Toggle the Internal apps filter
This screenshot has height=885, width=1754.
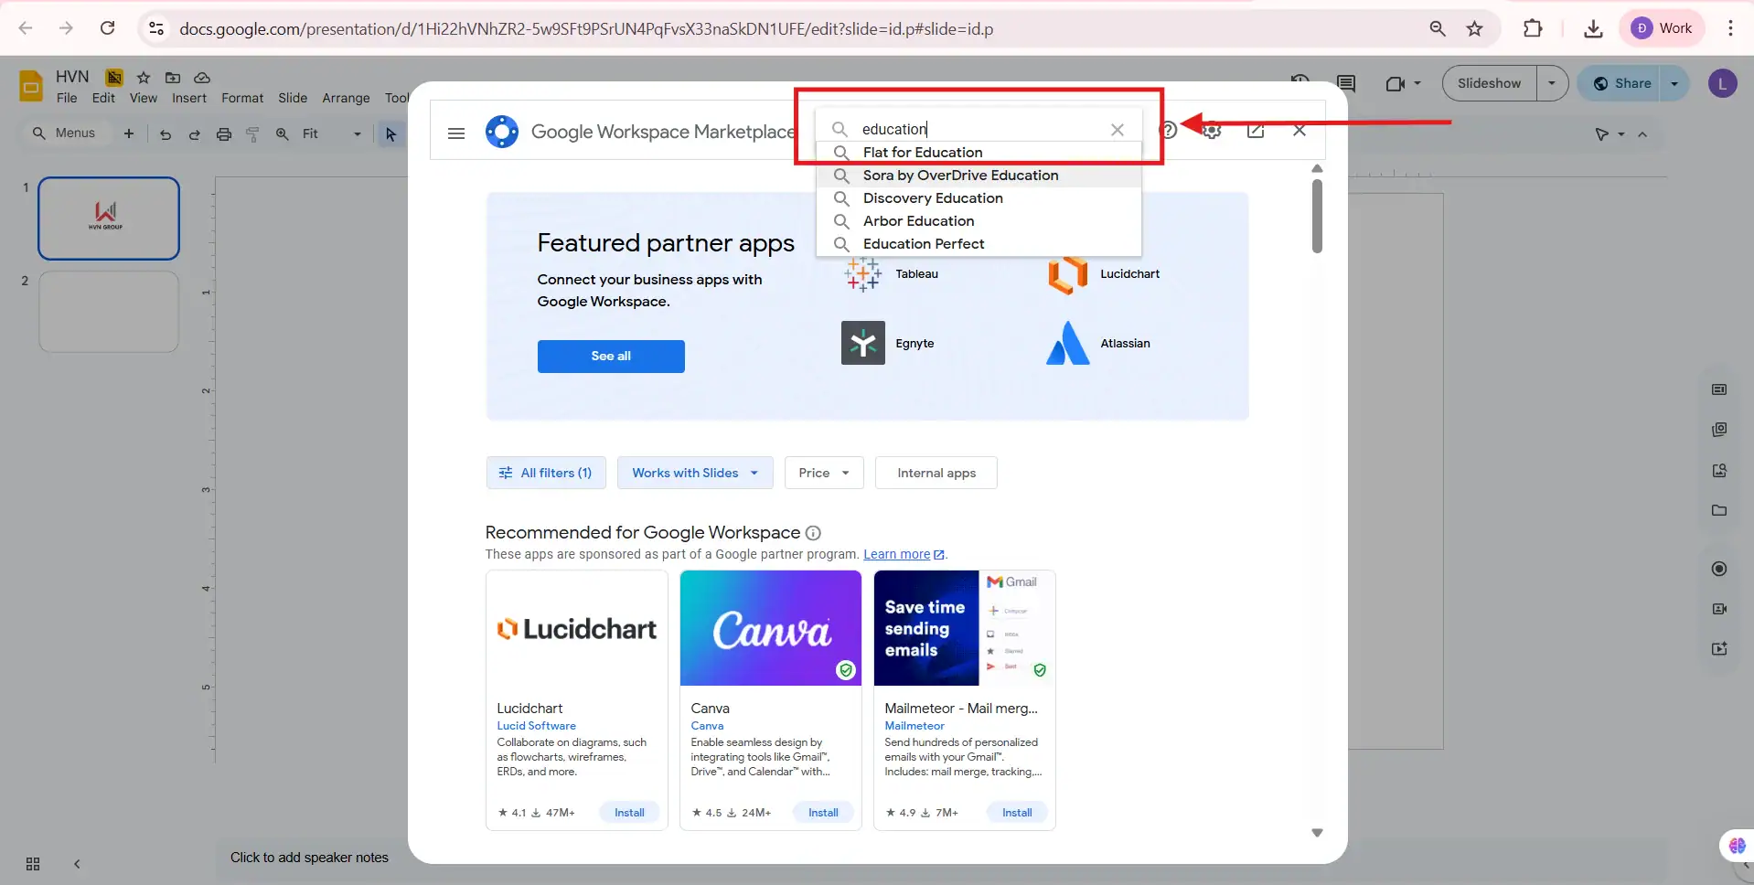point(936,473)
